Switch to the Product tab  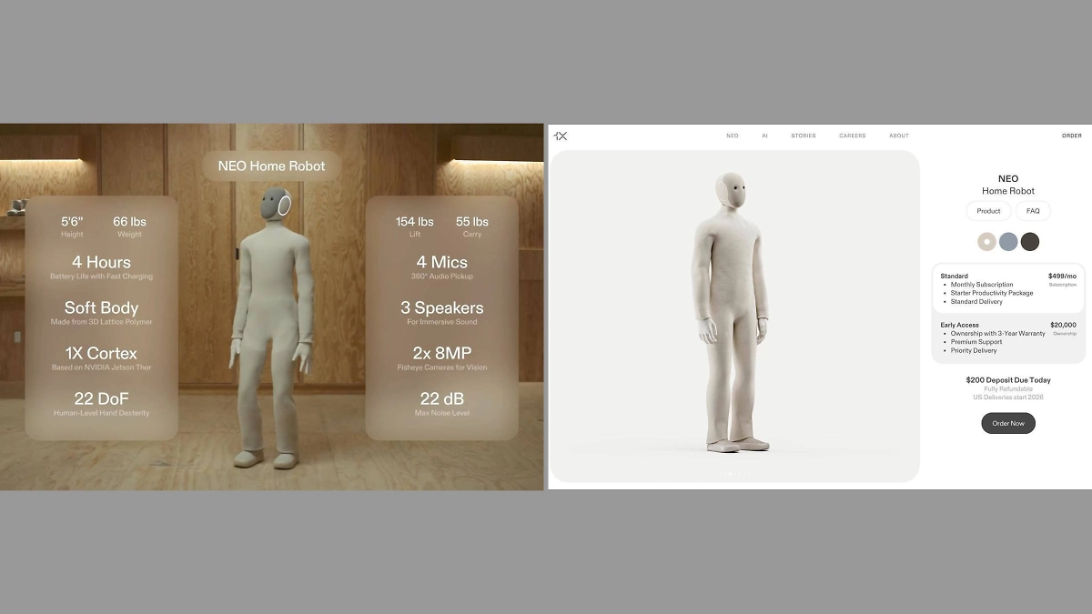pyautogui.click(x=988, y=211)
